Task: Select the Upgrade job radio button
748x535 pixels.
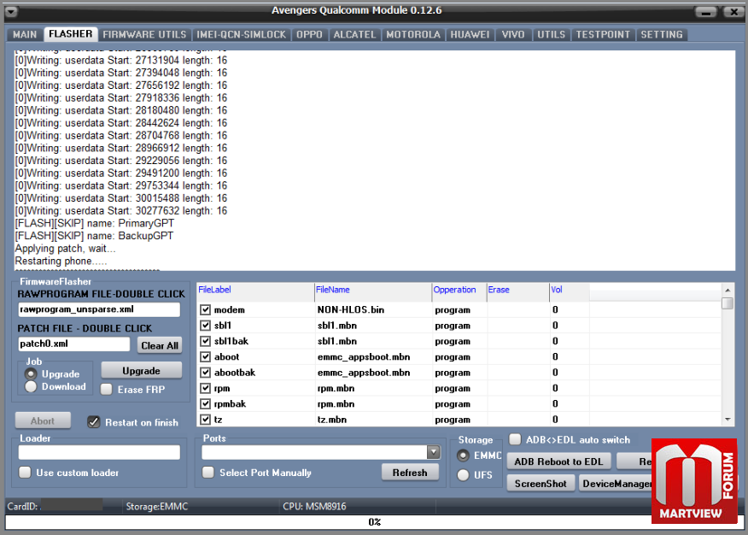Action: pyautogui.click(x=31, y=374)
